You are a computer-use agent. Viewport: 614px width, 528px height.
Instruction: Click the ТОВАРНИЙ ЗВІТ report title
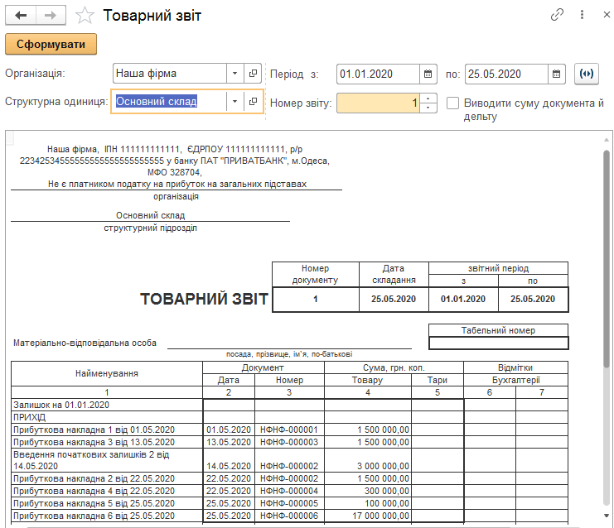[x=205, y=300]
